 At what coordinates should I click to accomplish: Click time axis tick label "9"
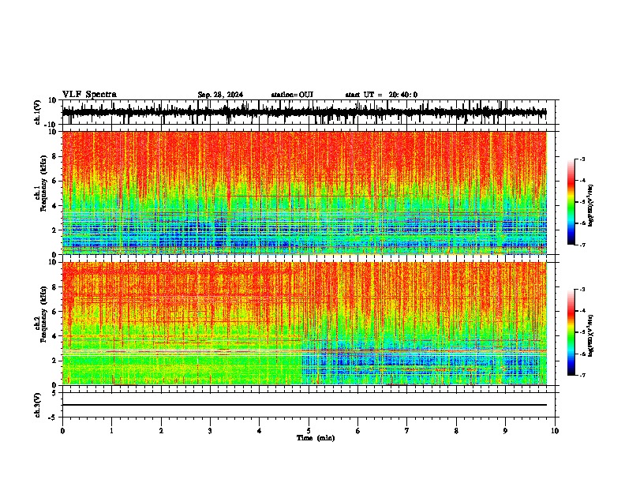505,431
